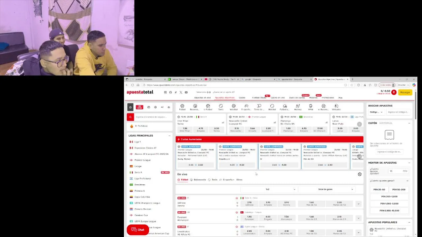Pick Más de 2.5 at odds 1.68
The height and width of the screenshot is (237, 422).
[x=312, y=218]
